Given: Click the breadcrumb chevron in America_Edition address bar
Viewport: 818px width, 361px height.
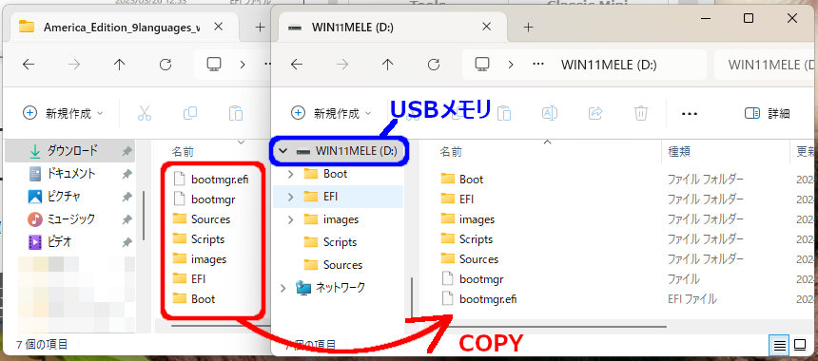Looking at the screenshot, I should point(243,65).
